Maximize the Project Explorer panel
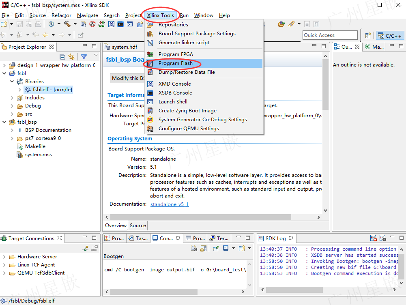Screen dimensions: 406x305 point(94,46)
